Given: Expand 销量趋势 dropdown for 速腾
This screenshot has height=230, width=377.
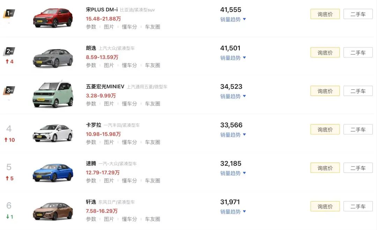Looking at the screenshot, I should [233, 173].
